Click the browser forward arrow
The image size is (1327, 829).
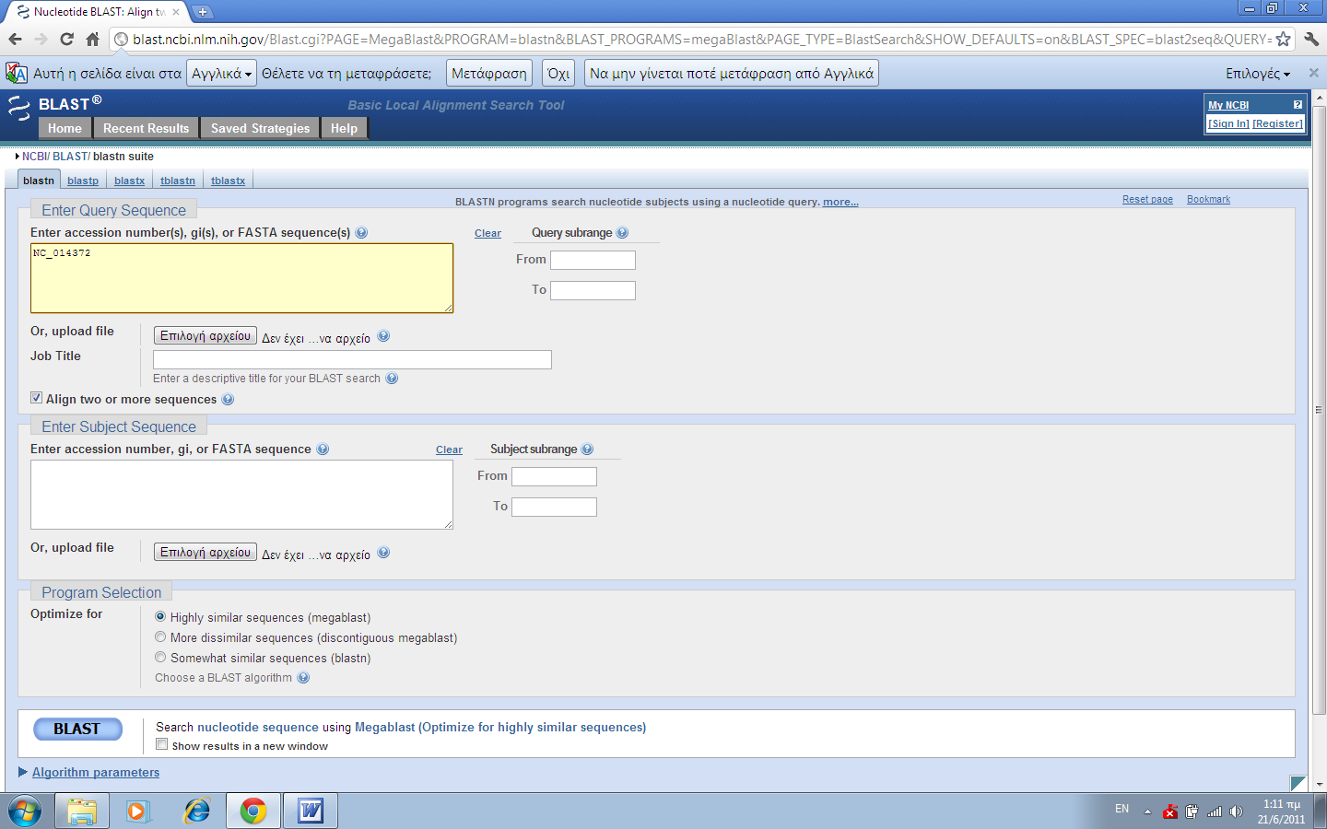tap(41, 39)
